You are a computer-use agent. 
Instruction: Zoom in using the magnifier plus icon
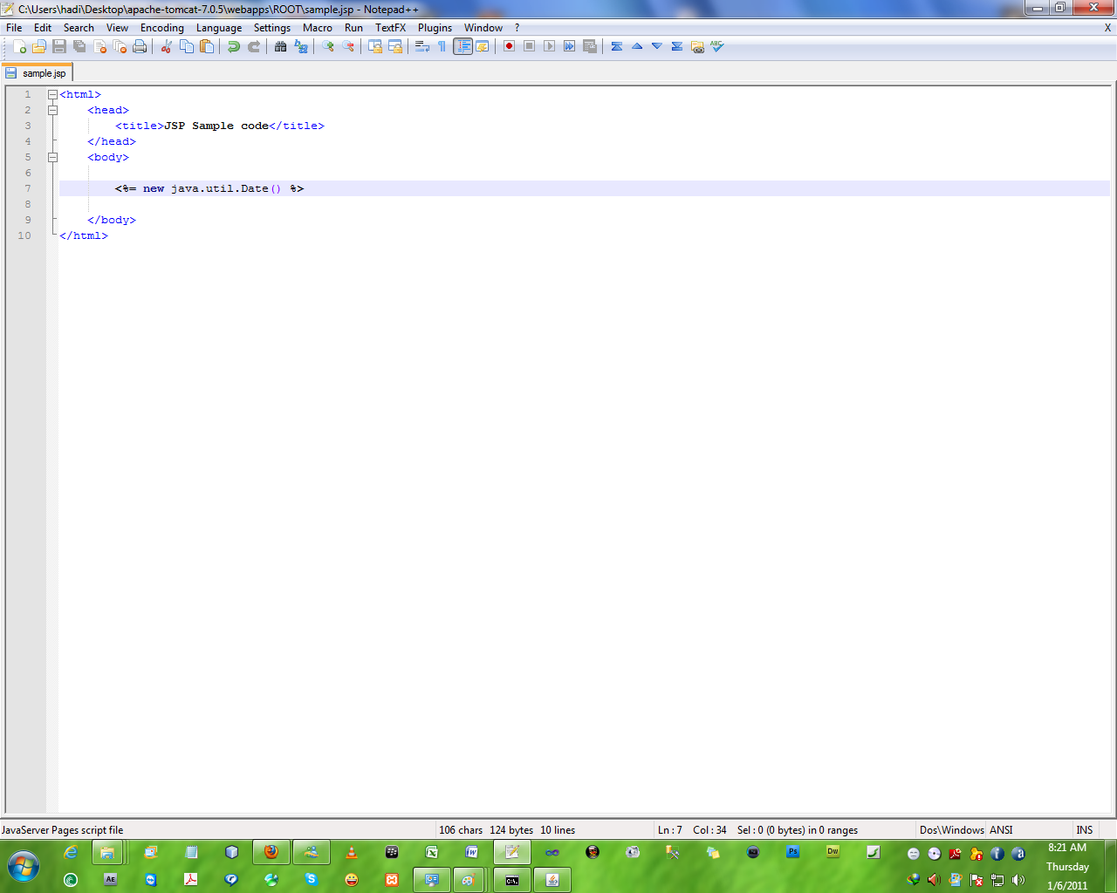328,46
